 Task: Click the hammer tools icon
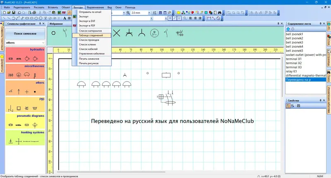click(169, 13)
